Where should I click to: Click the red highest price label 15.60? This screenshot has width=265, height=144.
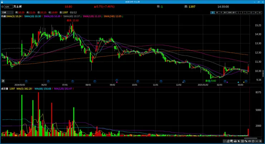point(73,20)
